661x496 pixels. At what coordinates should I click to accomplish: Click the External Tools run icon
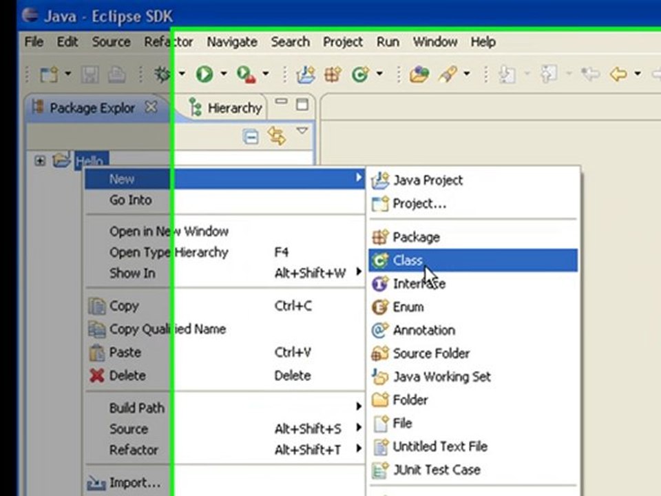246,74
